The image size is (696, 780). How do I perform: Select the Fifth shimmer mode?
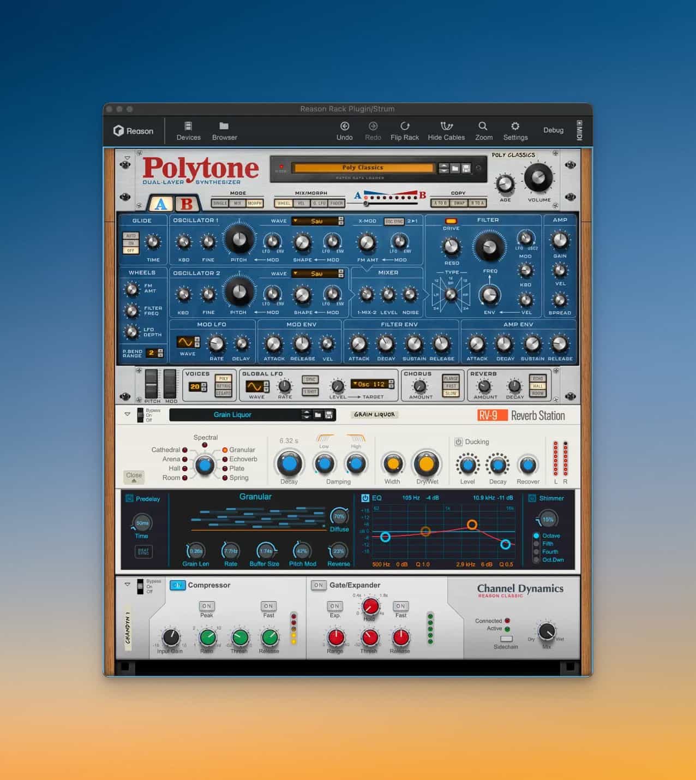tap(537, 544)
